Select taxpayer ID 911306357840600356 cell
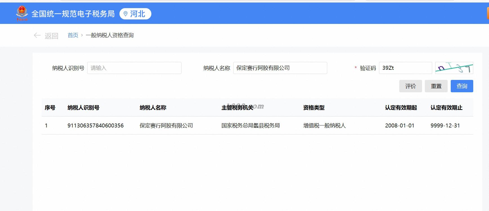Screen dimensions: 489x211 (96, 125)
